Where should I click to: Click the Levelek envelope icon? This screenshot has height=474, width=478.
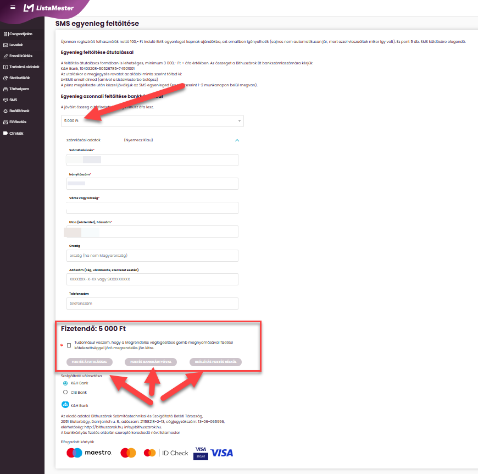click(5, 45)
